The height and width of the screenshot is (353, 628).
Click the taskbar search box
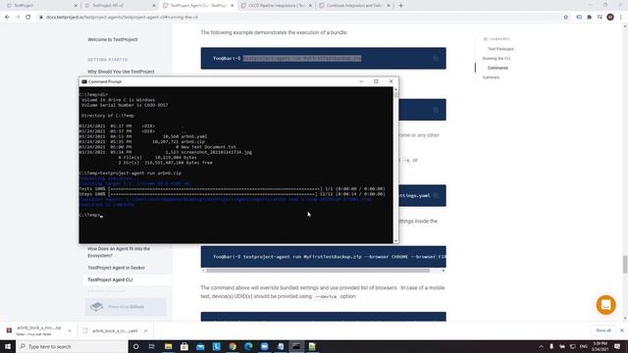coord(72,346)
